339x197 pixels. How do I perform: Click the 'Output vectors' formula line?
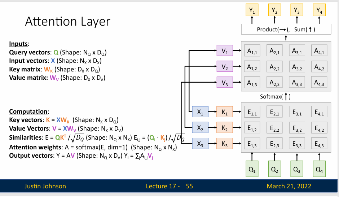coord(81,156)
